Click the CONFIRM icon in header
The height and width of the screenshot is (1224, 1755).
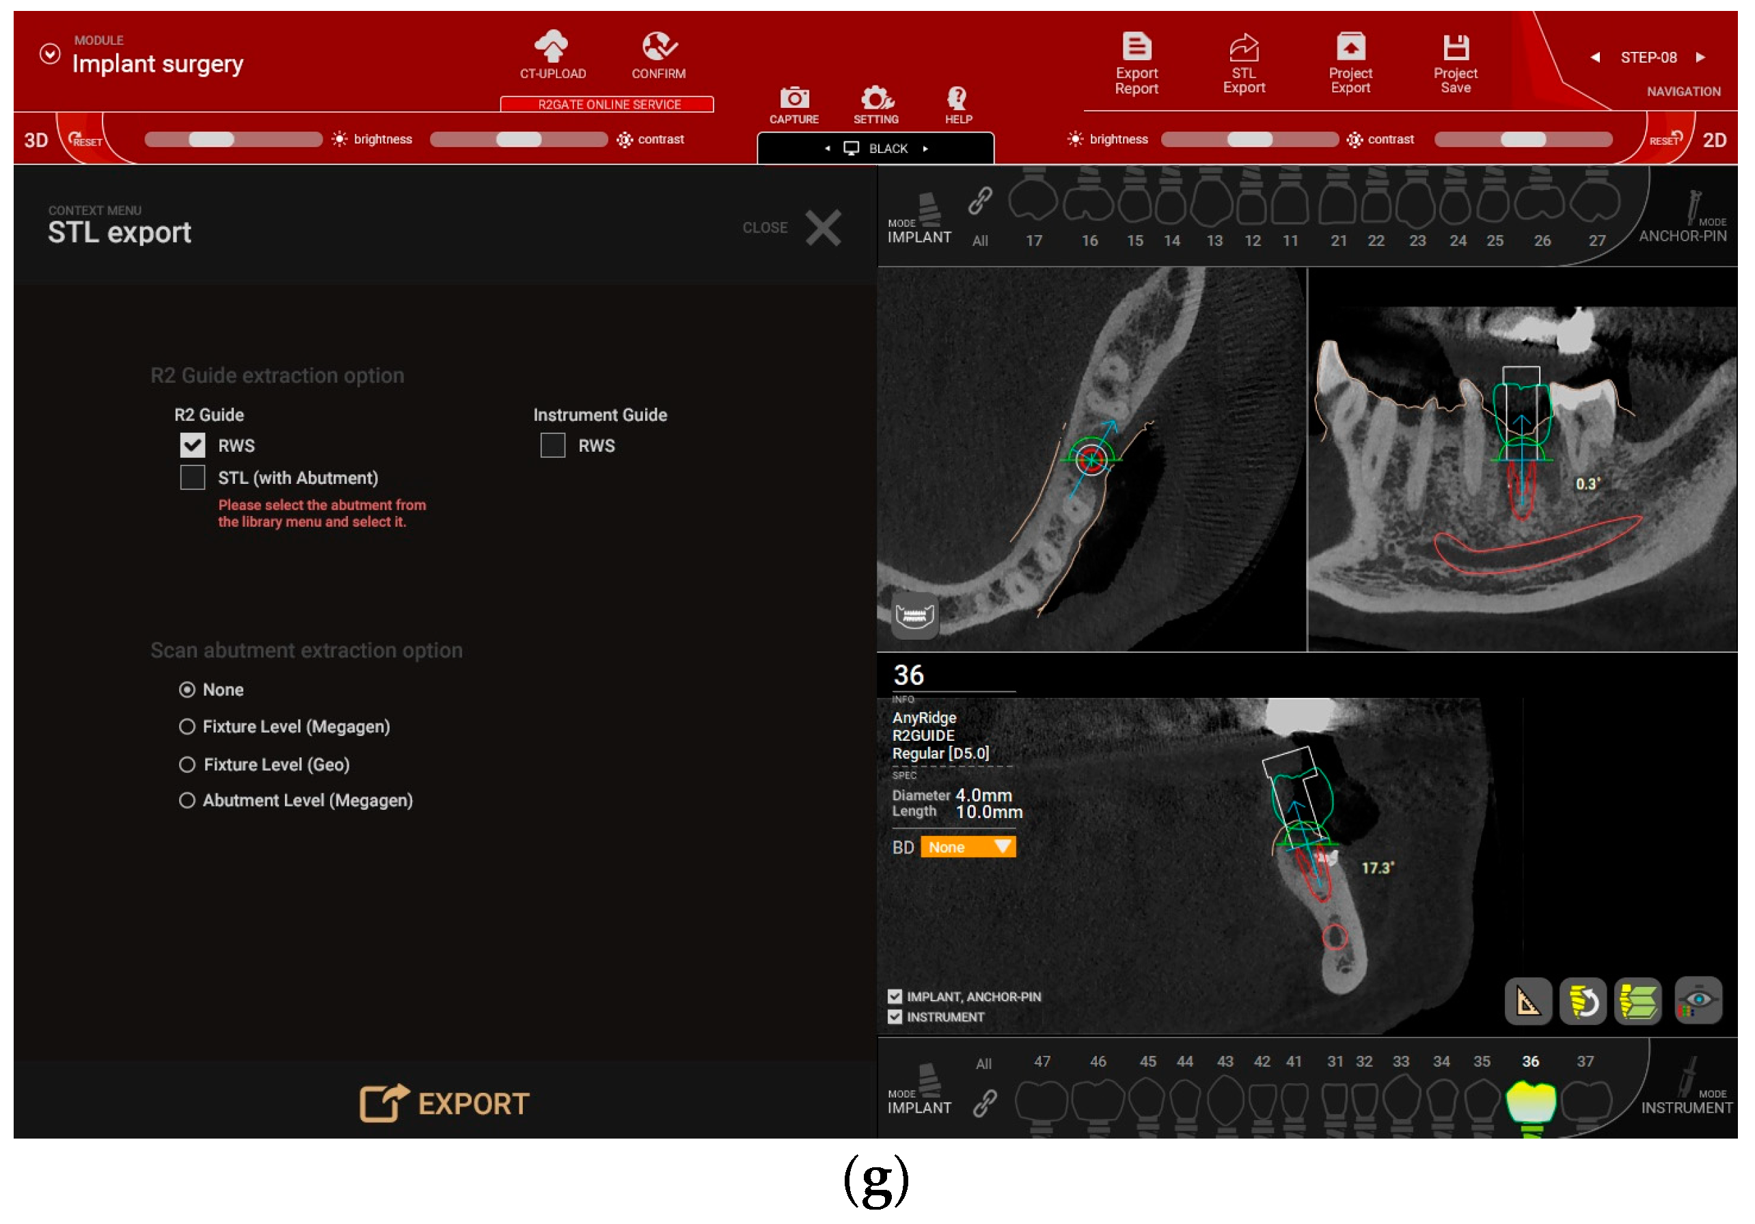tap(659, 46)
